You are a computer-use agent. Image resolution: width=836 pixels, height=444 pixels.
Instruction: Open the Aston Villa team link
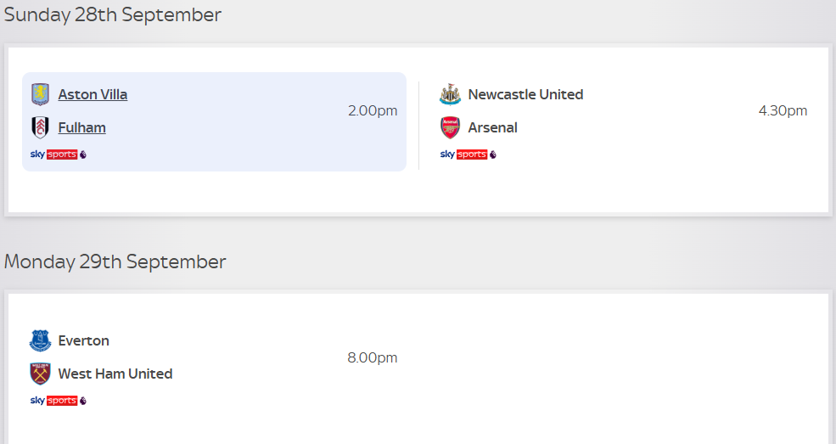tap(93, 94)
